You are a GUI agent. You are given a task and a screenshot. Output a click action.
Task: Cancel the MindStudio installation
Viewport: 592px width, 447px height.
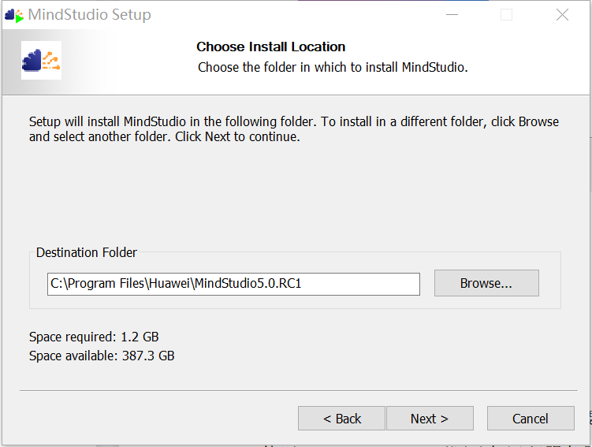click(x=530, y=419)
